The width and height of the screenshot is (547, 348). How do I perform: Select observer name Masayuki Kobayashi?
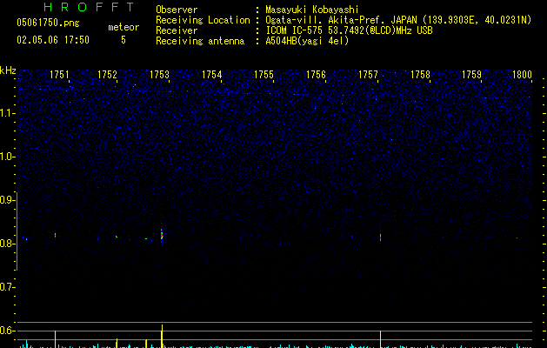click(312, 10)
